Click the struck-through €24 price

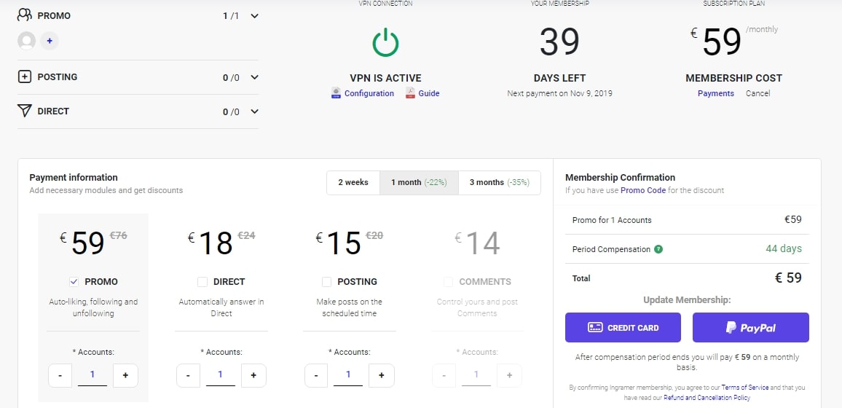point(246,235)
